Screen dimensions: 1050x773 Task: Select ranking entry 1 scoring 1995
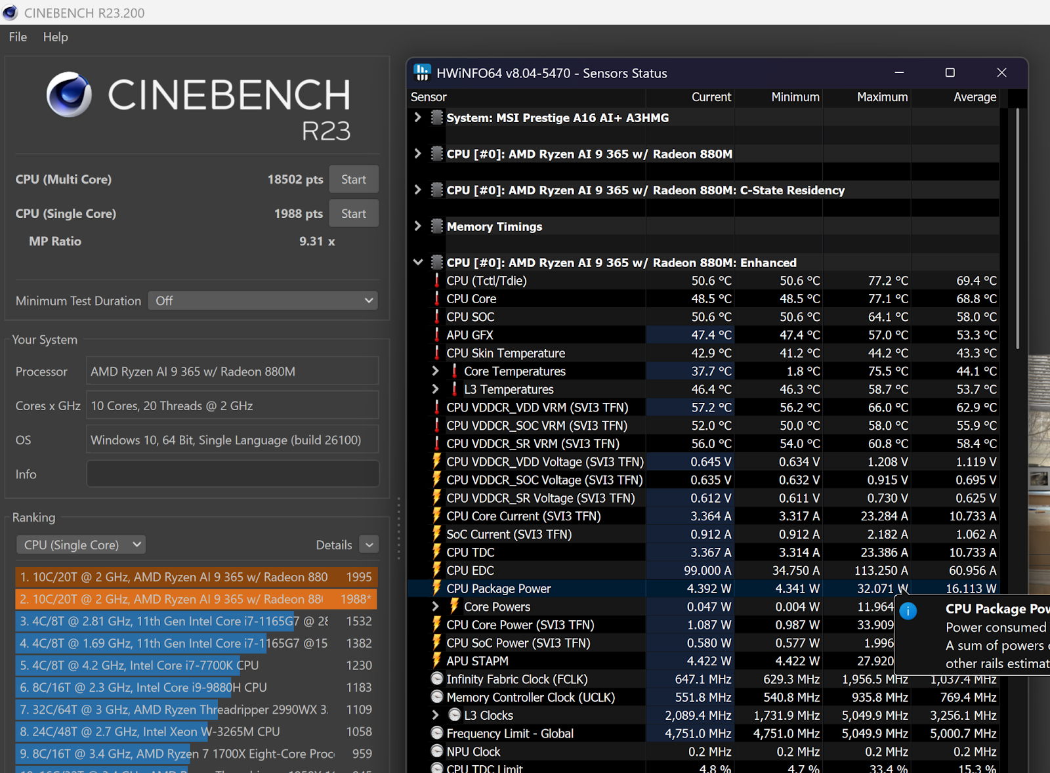coord(196,577)
